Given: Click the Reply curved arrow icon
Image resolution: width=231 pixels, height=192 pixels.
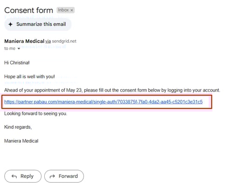Looking at the screenshot, I should click(x=14, y=176).
